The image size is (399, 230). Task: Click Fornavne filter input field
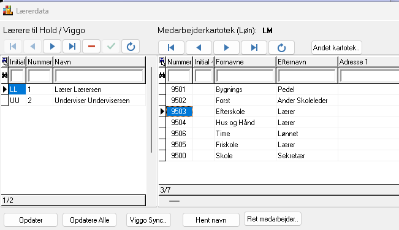click(245, 75)
